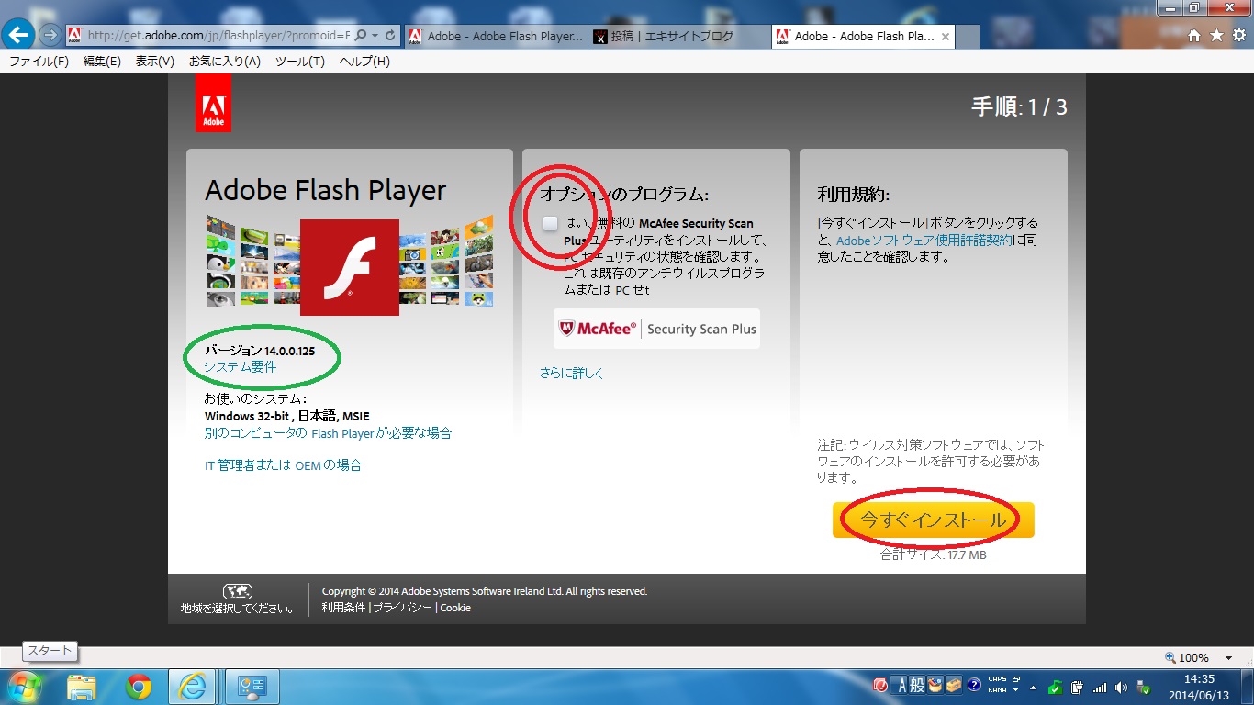Open the volume speaker tray icon
Viewport: 1254px width, 705px height.
click(1122, 687)
